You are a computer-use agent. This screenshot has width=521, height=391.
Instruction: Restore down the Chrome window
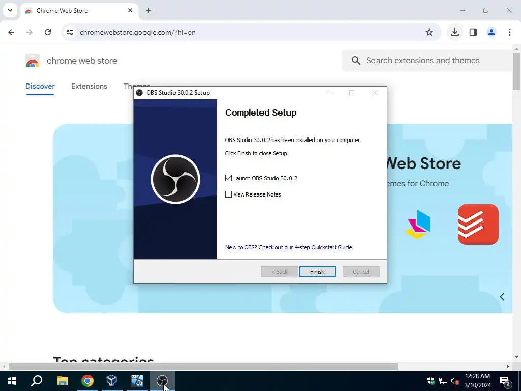(x=486, y=10)
